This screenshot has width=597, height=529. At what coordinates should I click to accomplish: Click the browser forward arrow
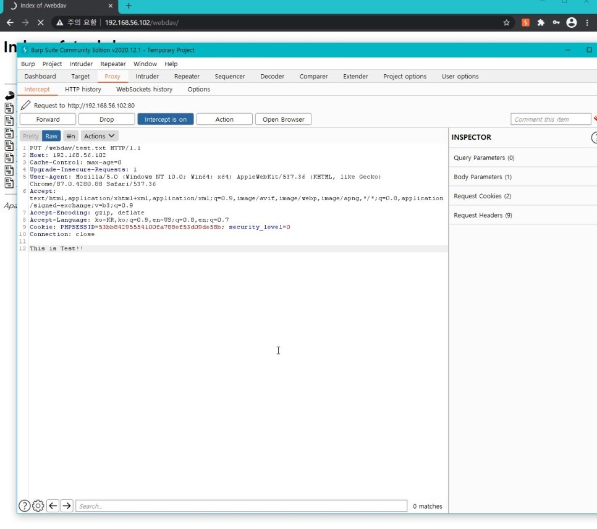point(25,23)
